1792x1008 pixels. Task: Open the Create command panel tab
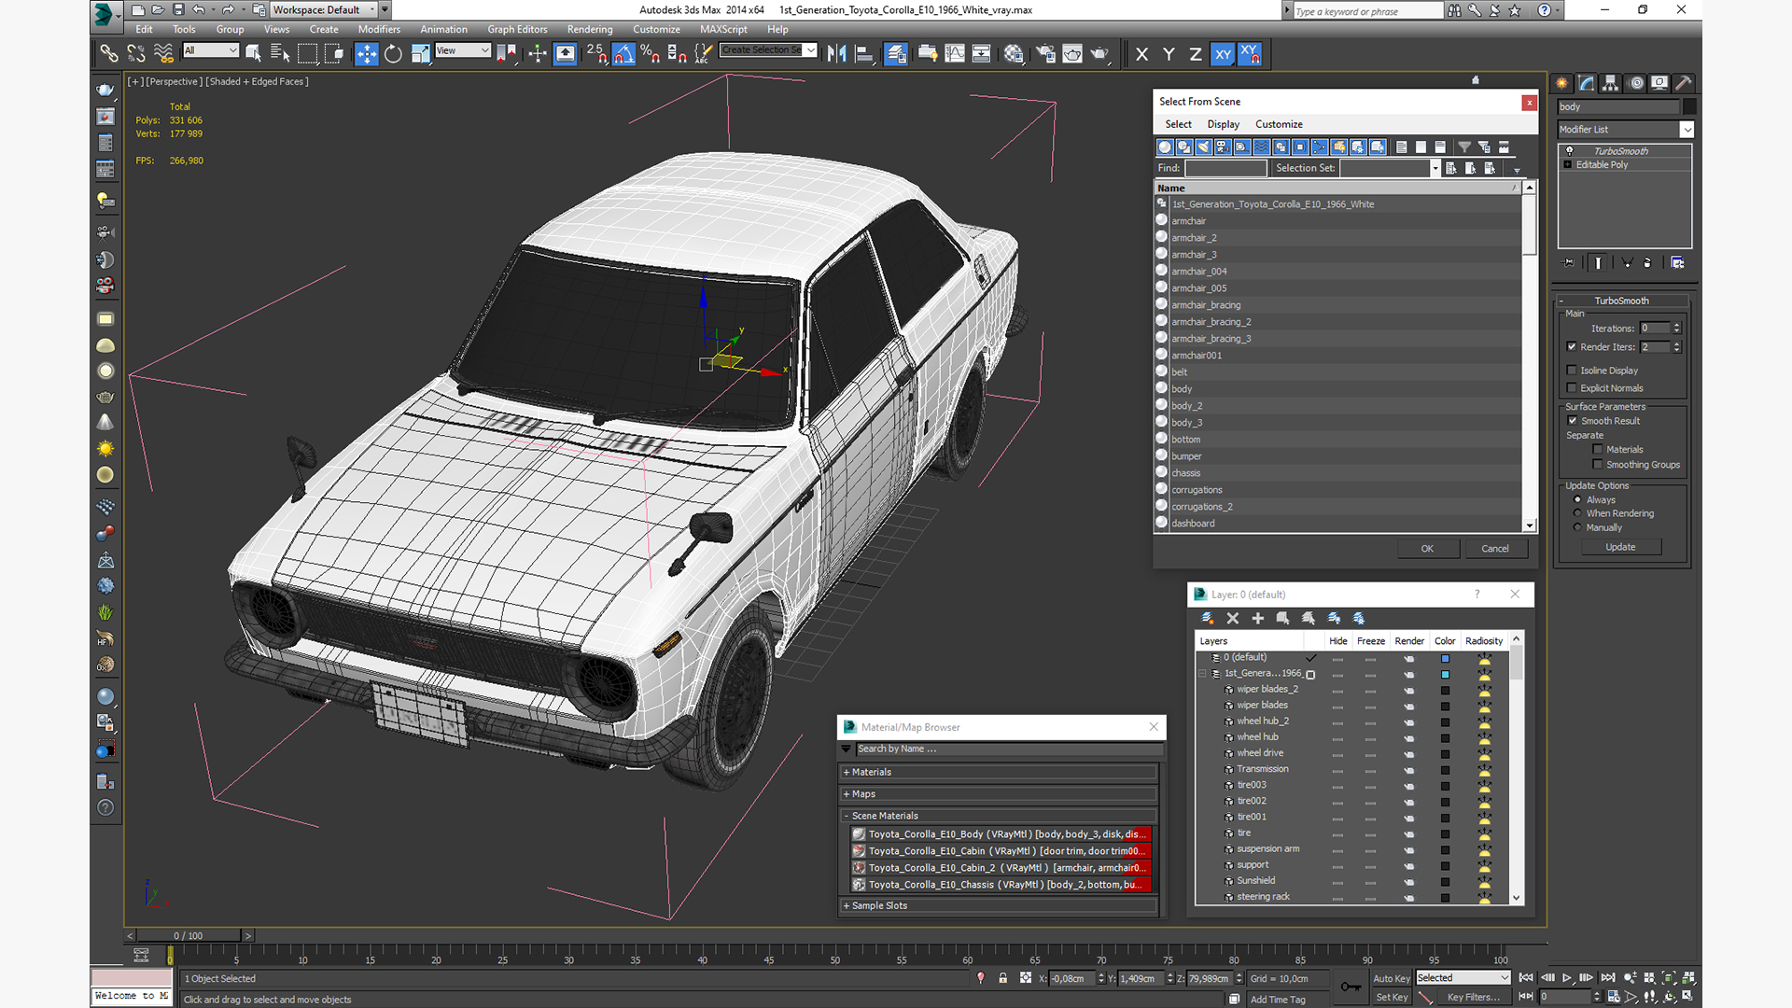(x=1562, y=83)
